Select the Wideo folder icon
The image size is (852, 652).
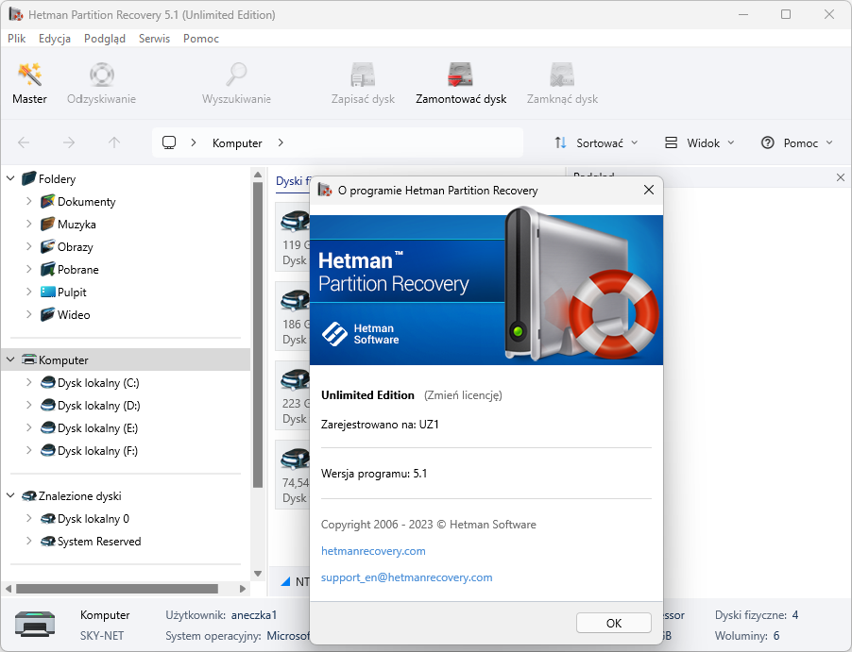point(48,315)
